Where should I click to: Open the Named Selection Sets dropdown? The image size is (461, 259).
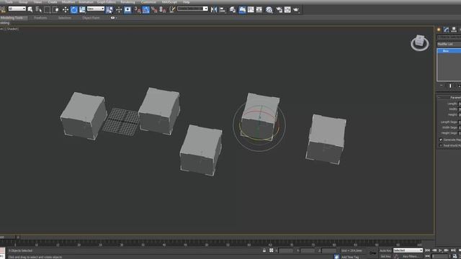pos(192,9)
